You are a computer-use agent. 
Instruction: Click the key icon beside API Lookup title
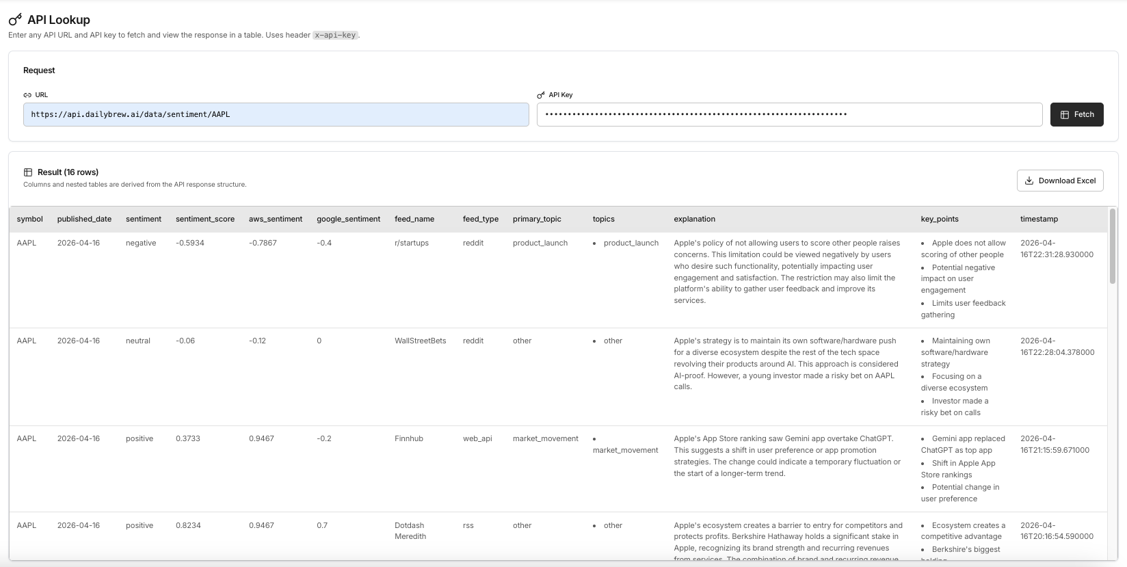(x=15, y=20)
